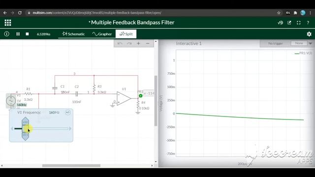Click the multisim.com address bar URL
This screenshot has height=177, width=315.
(x=97, y=13)
